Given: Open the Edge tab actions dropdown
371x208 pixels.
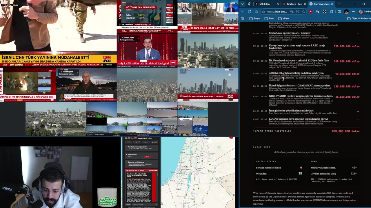Looking at the screenshot, I should point(242,4).
